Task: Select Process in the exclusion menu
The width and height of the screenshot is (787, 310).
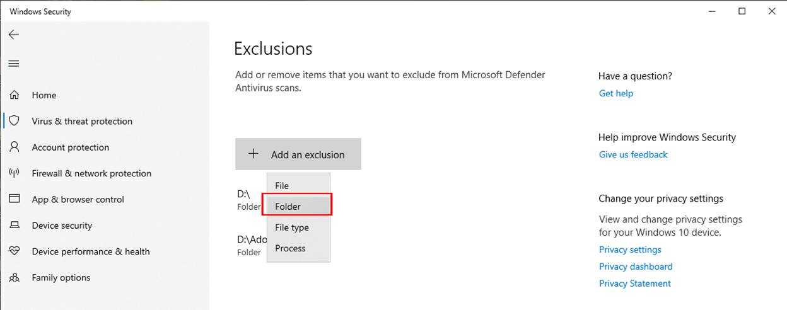Action: tap(298, 248)
